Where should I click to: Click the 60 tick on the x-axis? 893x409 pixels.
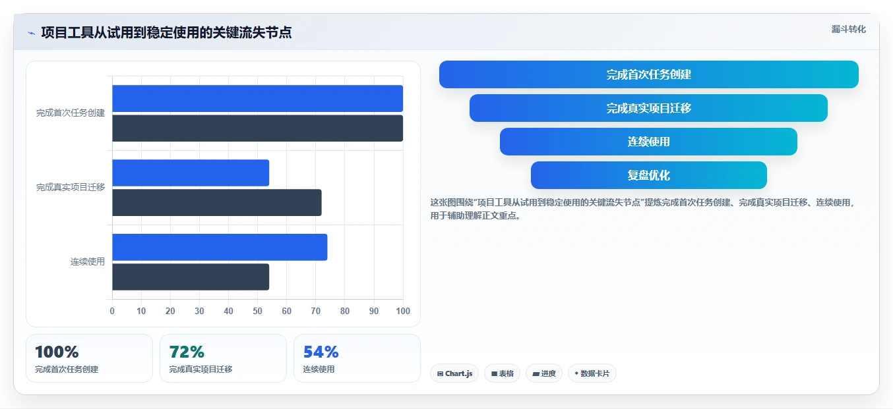click(x=286, y=311)
